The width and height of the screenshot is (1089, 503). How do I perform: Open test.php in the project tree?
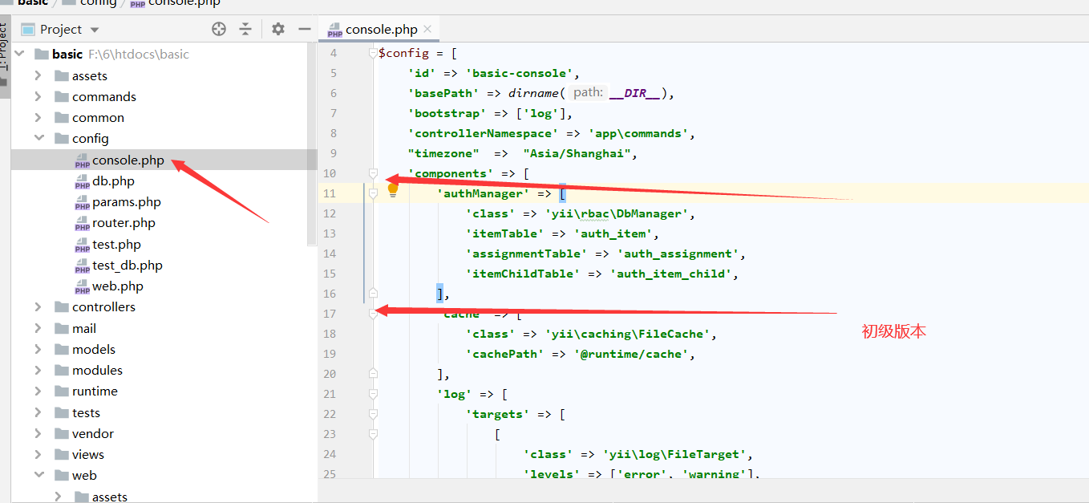[x=116, y=244]
